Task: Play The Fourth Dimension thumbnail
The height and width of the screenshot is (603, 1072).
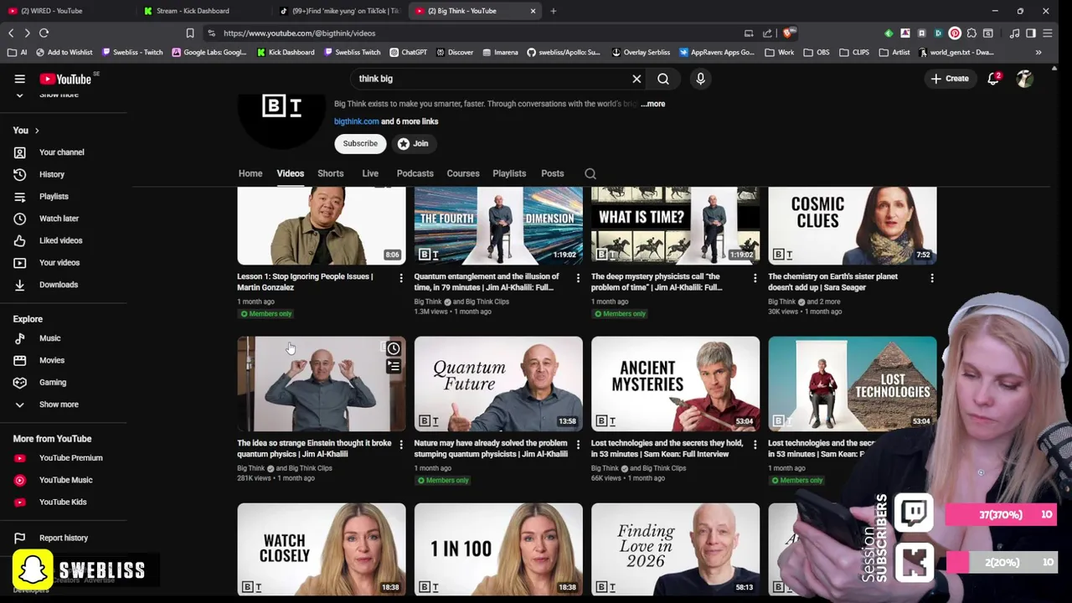Action: [x=498, y=225]
